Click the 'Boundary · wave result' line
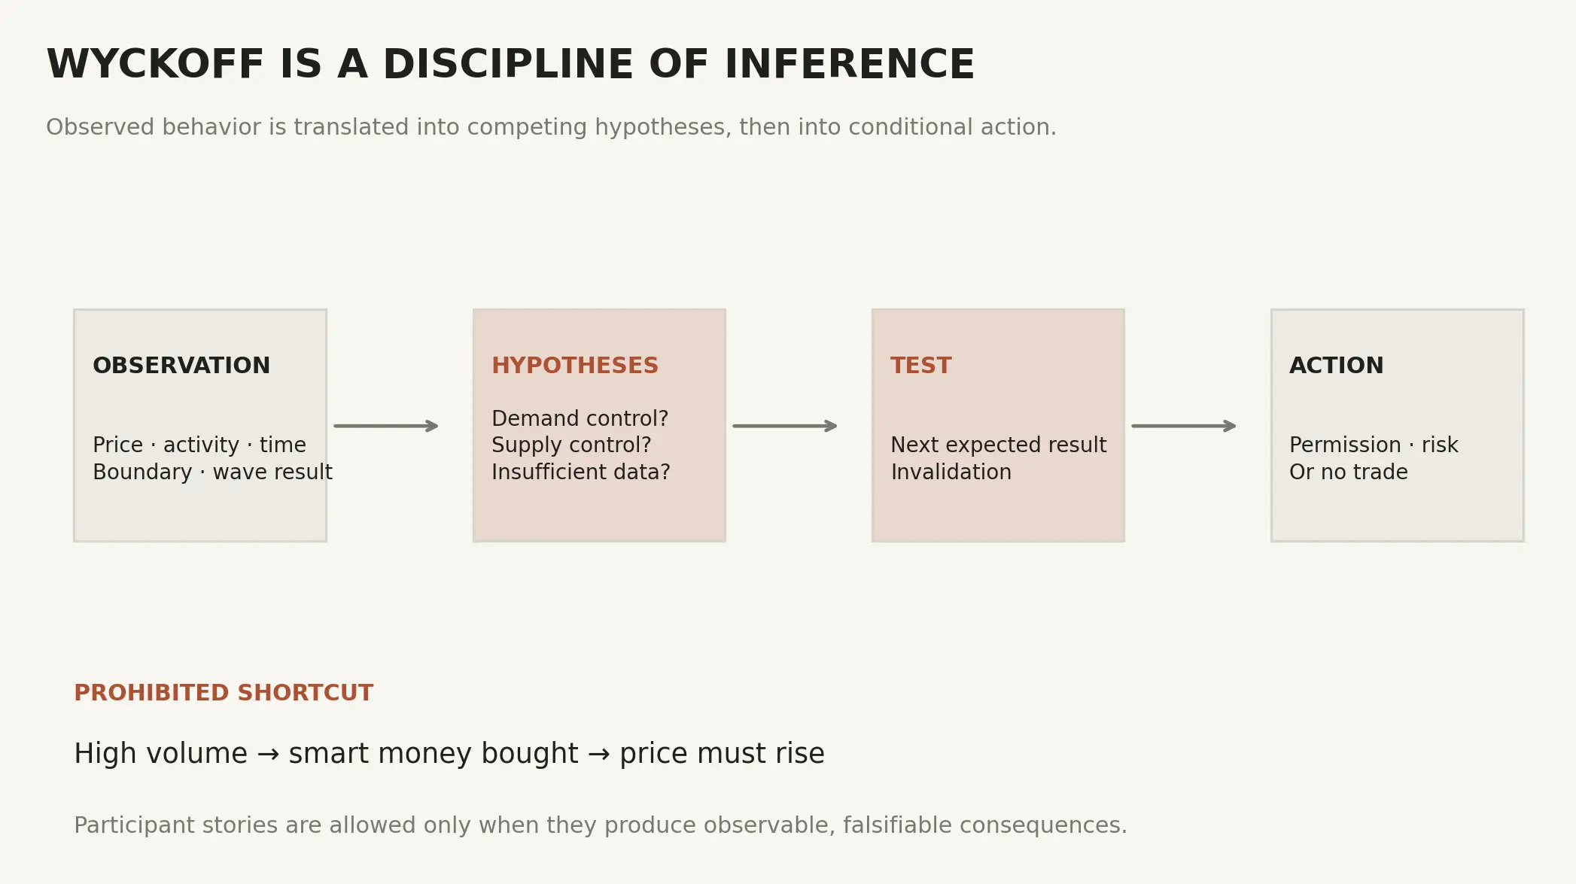 [x=212, y=472]
